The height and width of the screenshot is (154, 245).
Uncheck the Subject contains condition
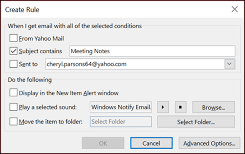point(13,51)
